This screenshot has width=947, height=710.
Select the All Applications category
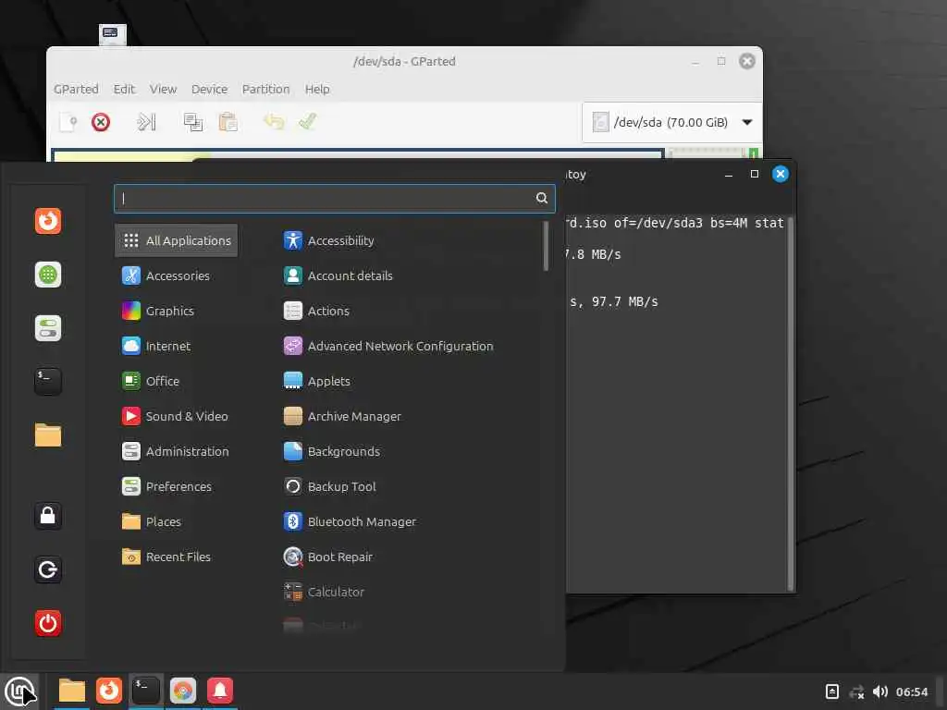[176, 241]
